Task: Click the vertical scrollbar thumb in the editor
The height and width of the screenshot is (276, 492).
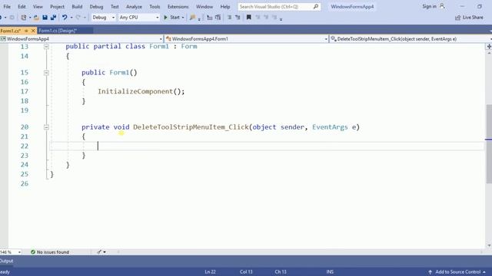Action: pos(489,144)
